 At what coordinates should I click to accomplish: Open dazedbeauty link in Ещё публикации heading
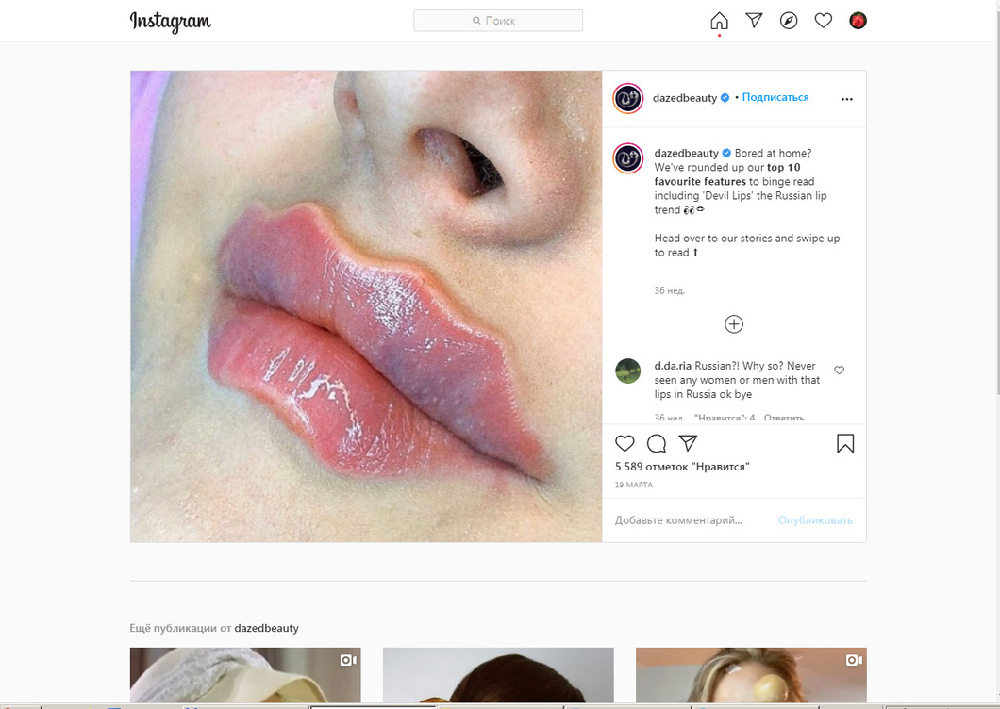tap(267, 628)
